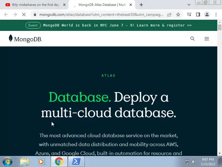
Task: Open Windows Explorer from the taskbar
Action: 25,162
